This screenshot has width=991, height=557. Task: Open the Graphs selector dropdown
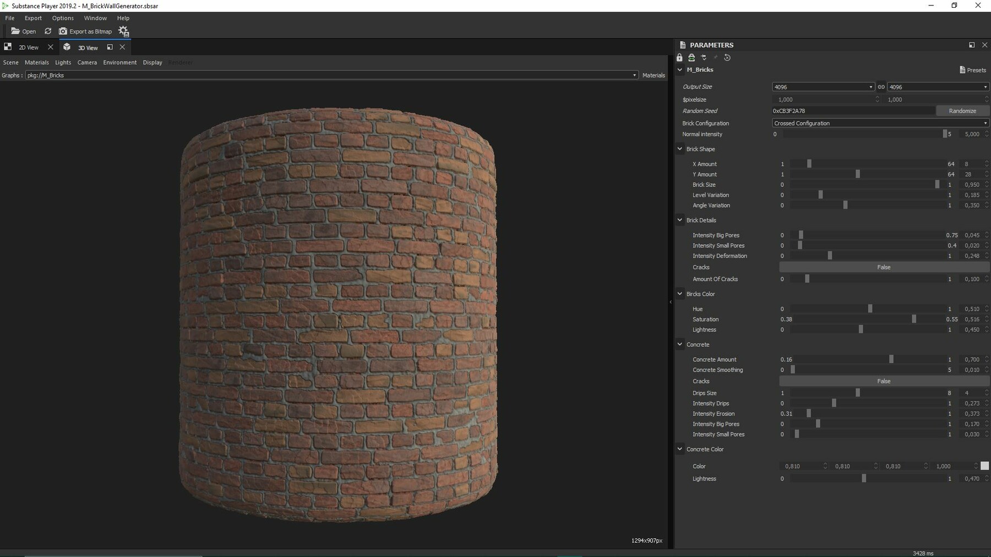[x=331, y=75]
